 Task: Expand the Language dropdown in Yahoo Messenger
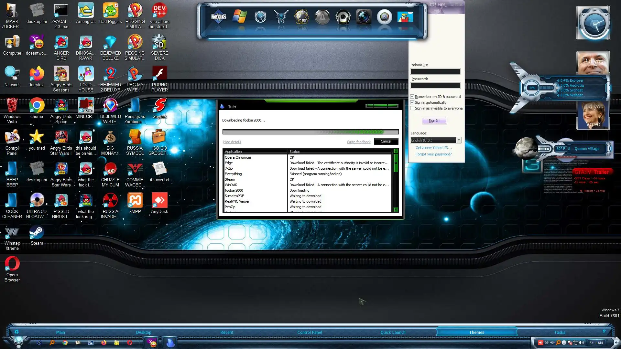coord(458,140)
